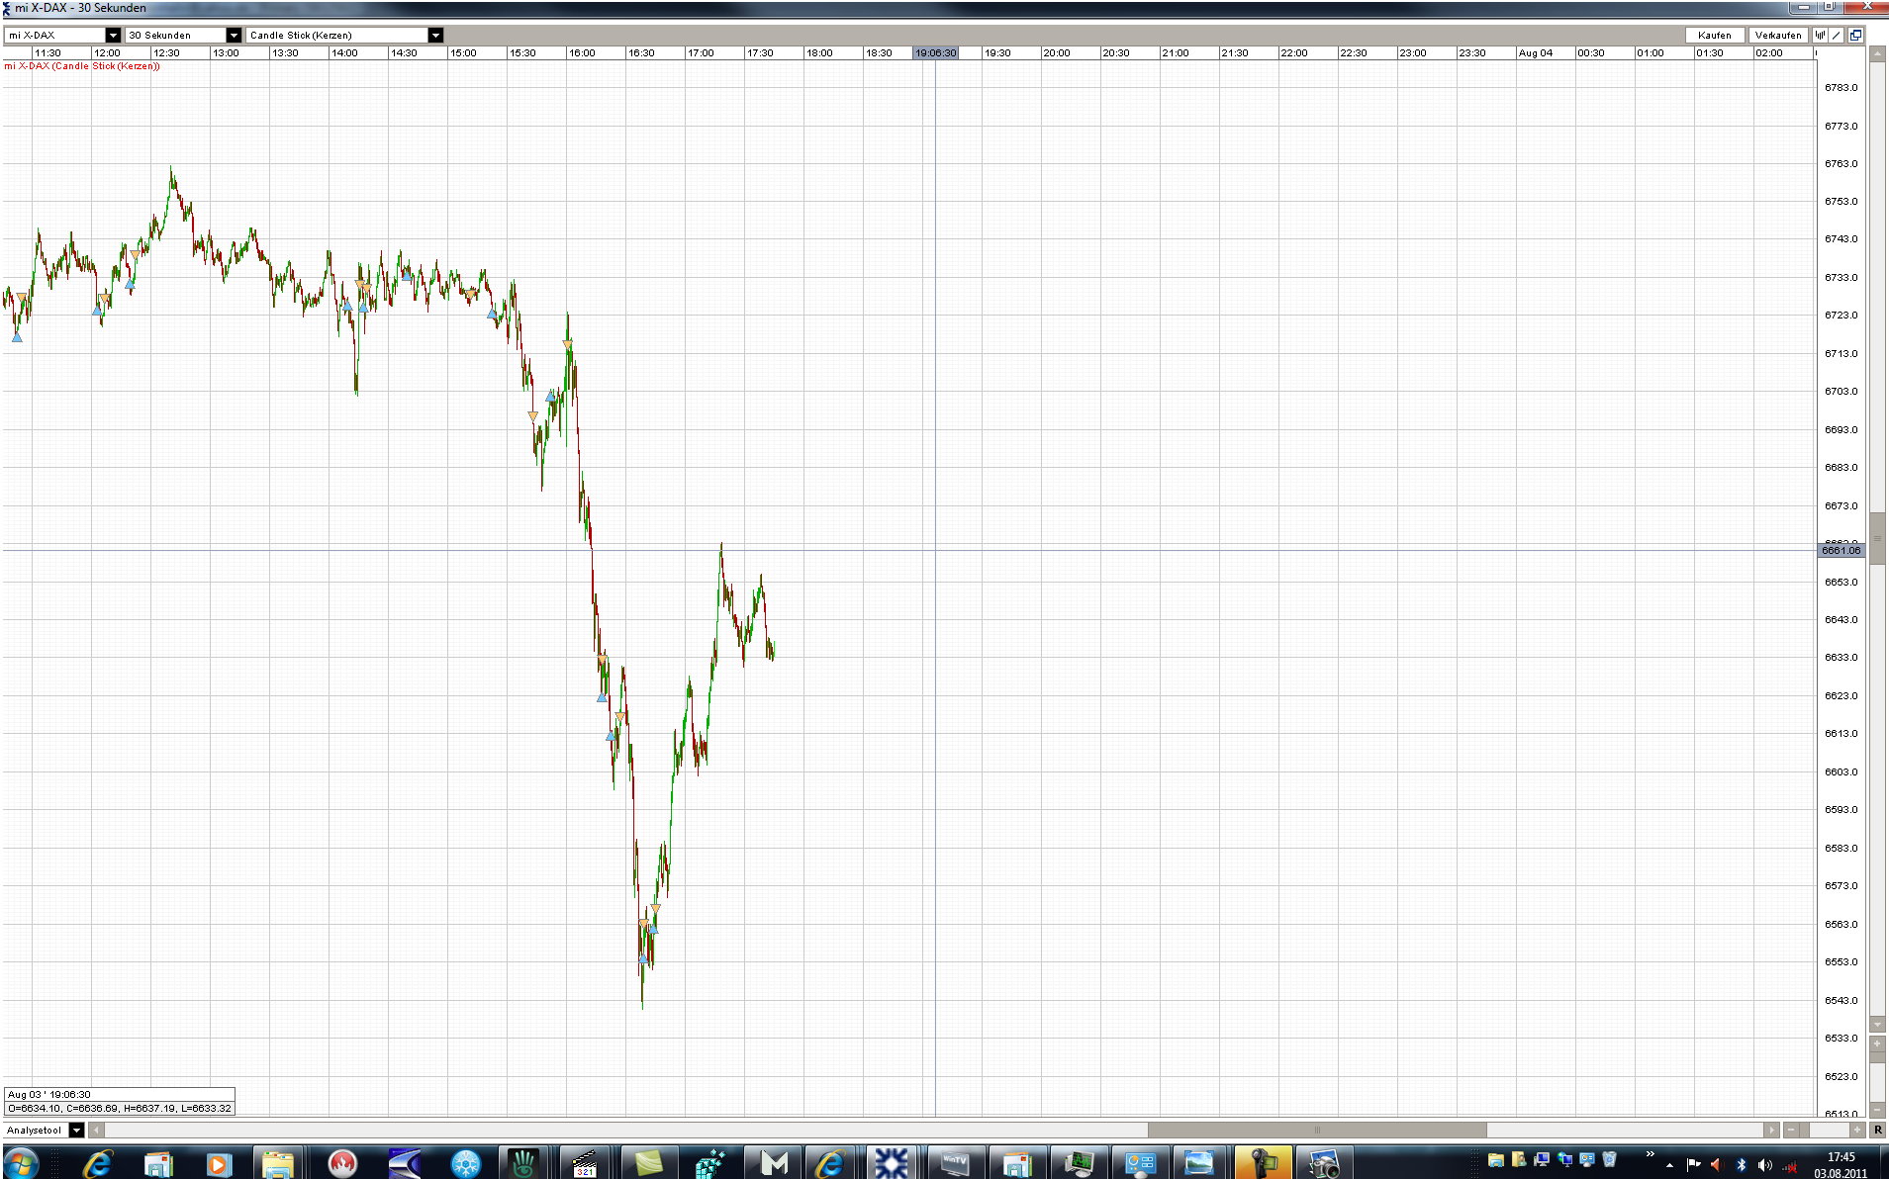
Task: Open the red flame taskbar application
Action: click(341, 1163)
